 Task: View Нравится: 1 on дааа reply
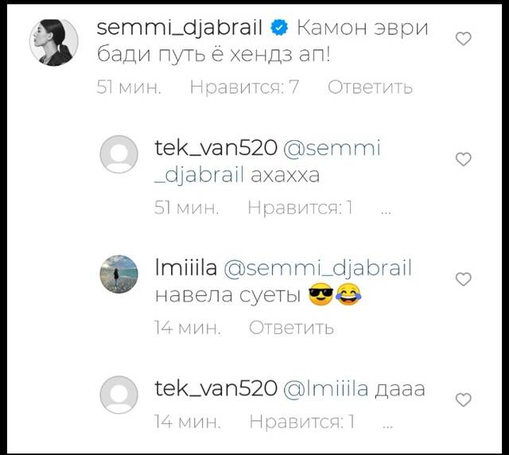[302, 422]
